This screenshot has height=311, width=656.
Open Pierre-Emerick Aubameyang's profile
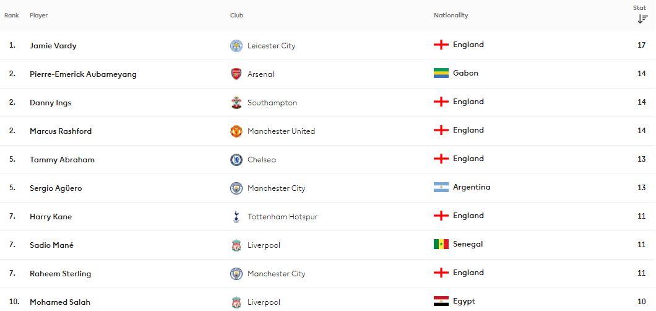84,74
